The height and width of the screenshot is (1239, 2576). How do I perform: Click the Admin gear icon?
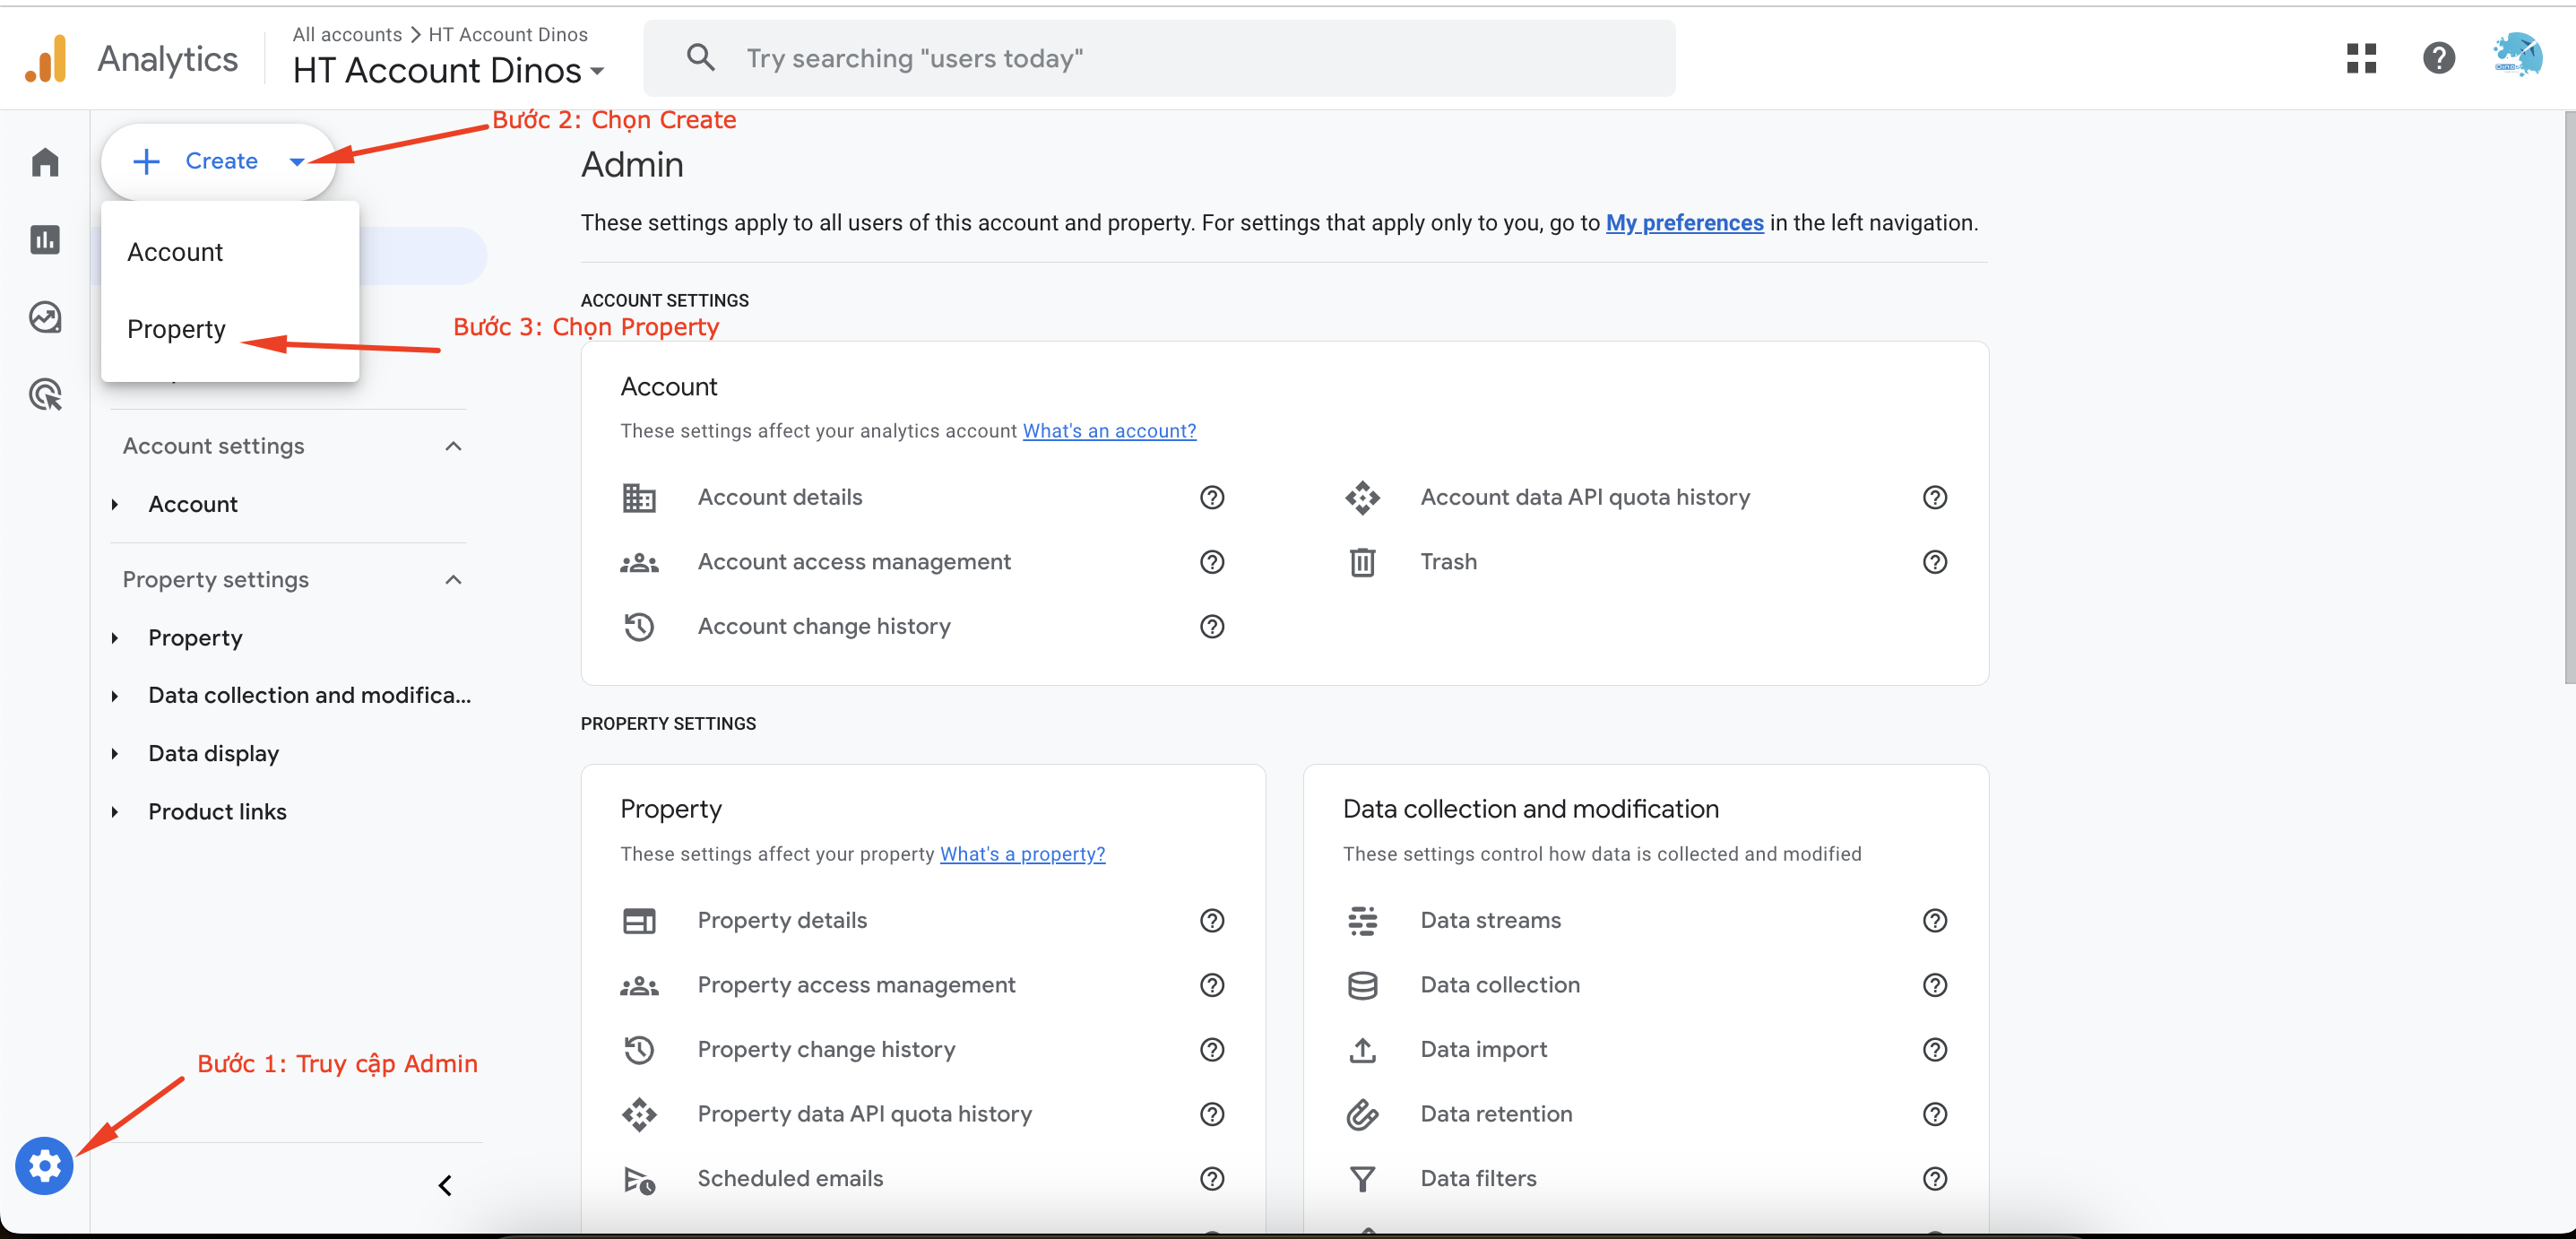click(x=44, y=1165)
